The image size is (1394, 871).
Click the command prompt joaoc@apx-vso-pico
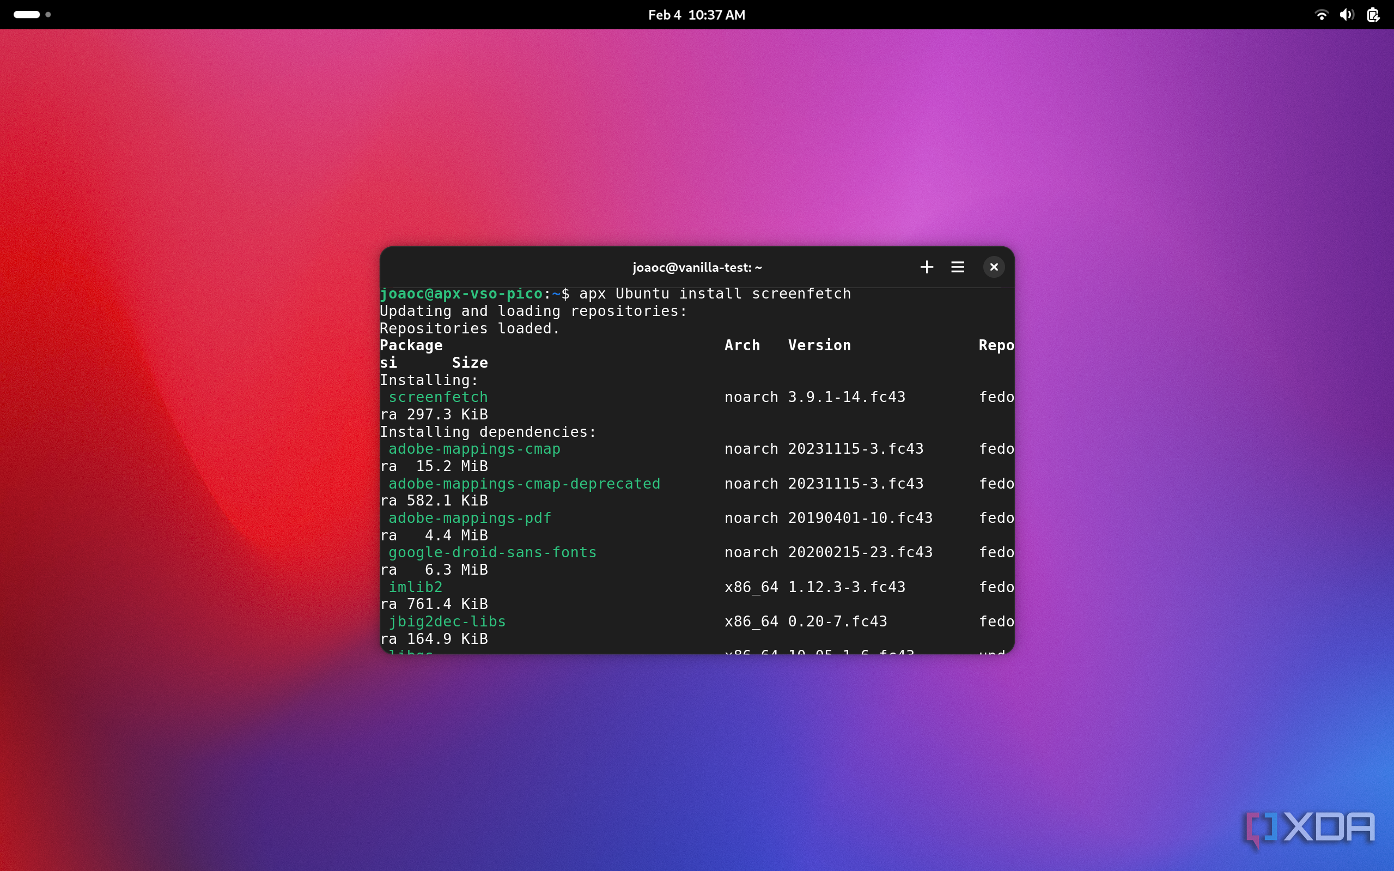tap(461, 294)
